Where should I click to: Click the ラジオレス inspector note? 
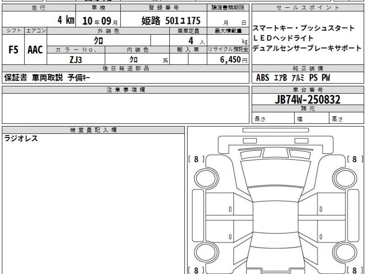click(x=21, y=139)
